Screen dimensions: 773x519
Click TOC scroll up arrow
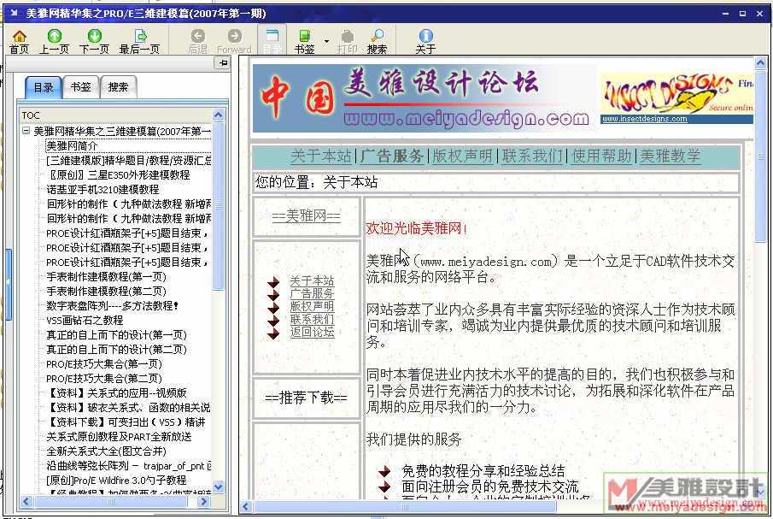pyautogui.click(x=219, y=115)
